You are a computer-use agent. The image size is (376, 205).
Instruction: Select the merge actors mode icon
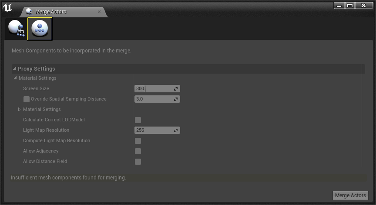(x=17, y=29)
